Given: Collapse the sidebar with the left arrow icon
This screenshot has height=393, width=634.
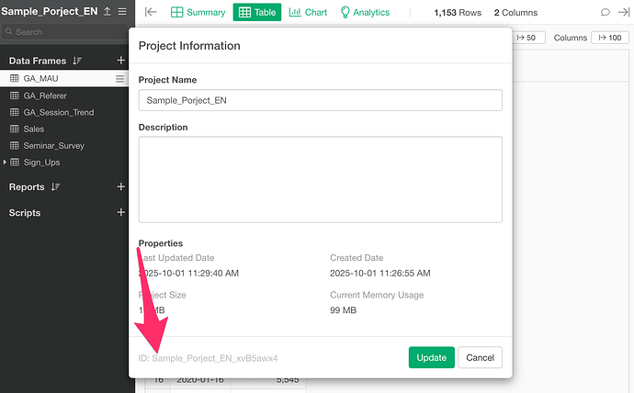Looking at the screenshot, I should (152, 12).
